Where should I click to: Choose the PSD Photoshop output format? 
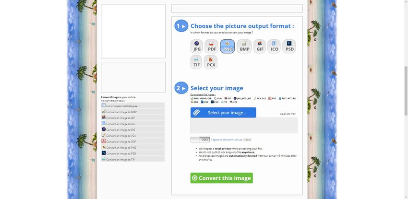289,47
